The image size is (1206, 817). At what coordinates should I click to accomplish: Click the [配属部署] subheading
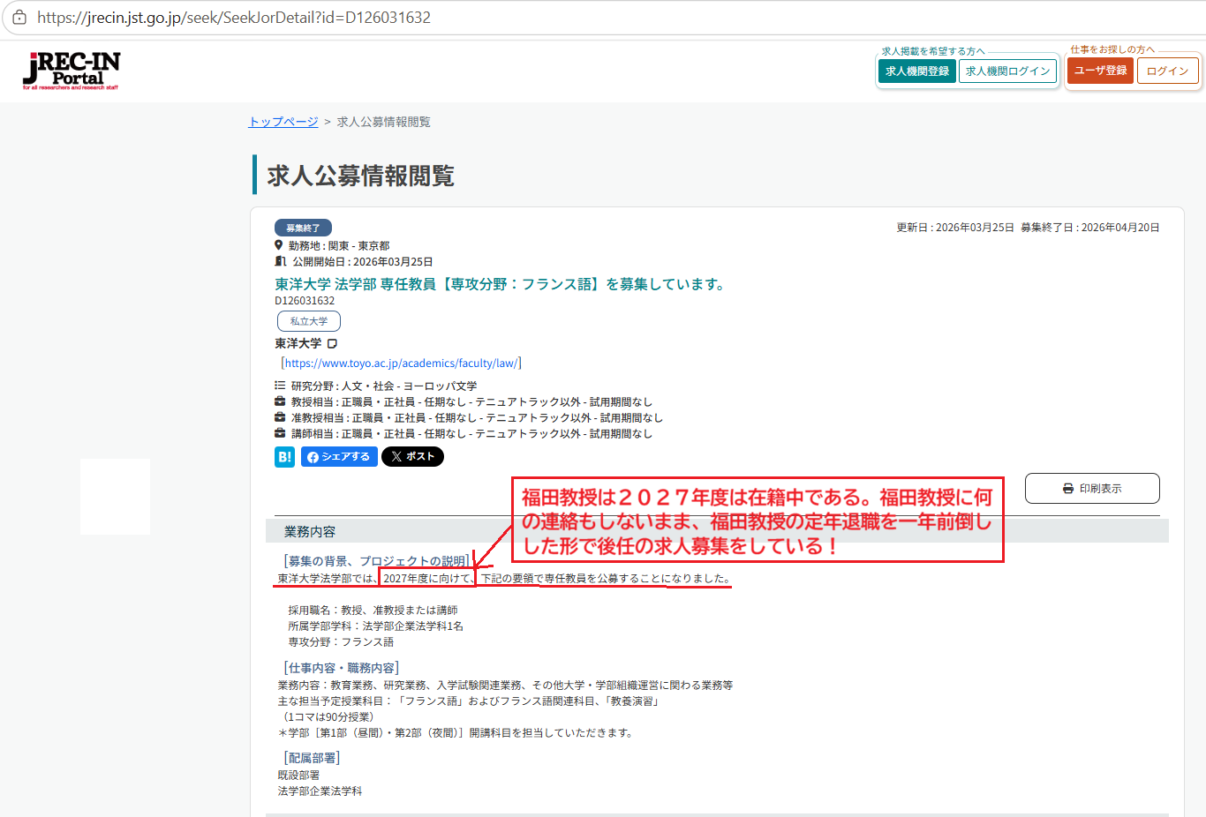coord(312,758)
